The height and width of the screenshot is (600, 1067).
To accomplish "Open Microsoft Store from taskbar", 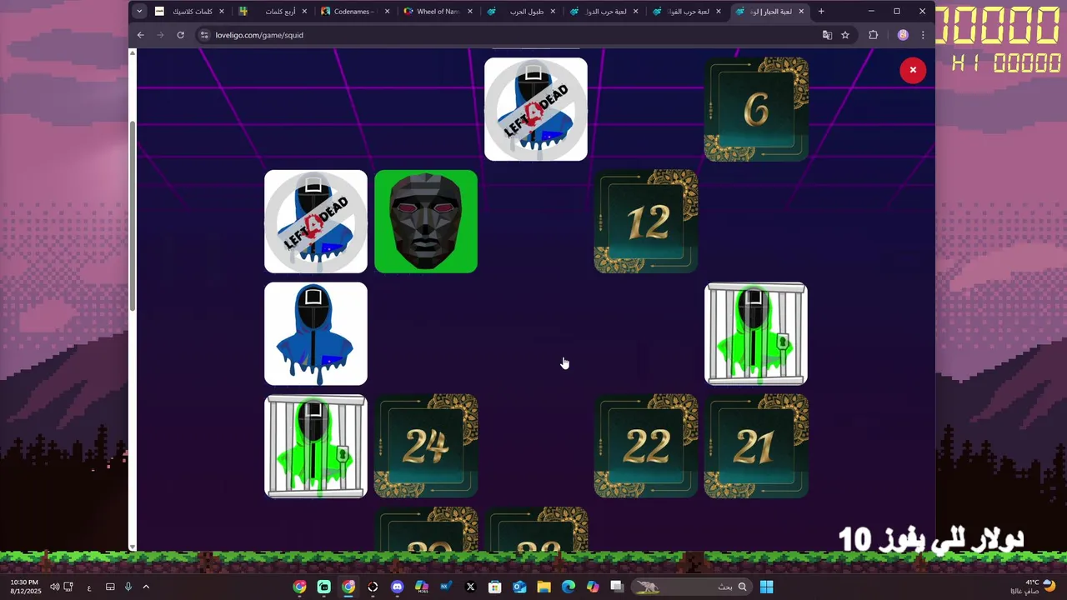I will pyautogui.click(x=494, y=587).
